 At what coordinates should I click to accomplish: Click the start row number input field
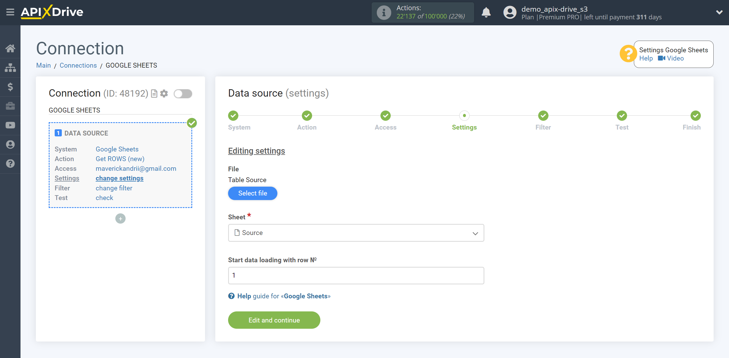(356, 275)
